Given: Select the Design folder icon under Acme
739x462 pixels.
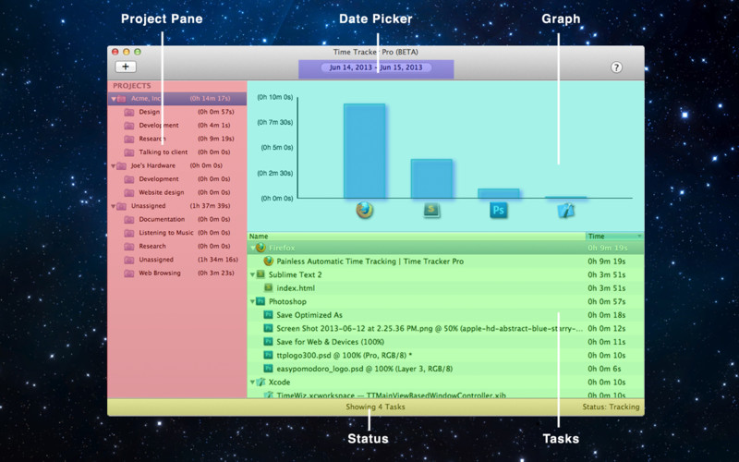Looking at the screenshot, I should pyautogui.click(x=128, y=112).
